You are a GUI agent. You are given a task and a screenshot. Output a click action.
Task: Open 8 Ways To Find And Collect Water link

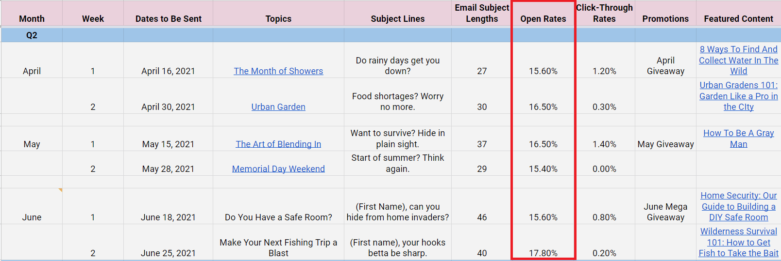pos(738,60)
